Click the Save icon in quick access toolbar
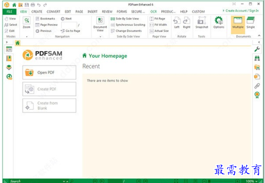265x183 pixels. tap(27, 5)
